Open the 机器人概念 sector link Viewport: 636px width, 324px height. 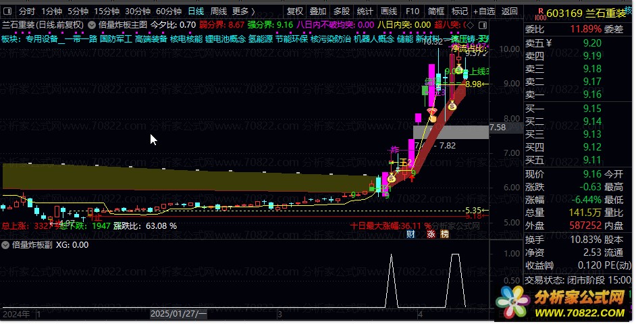click(x=374, y=39)
